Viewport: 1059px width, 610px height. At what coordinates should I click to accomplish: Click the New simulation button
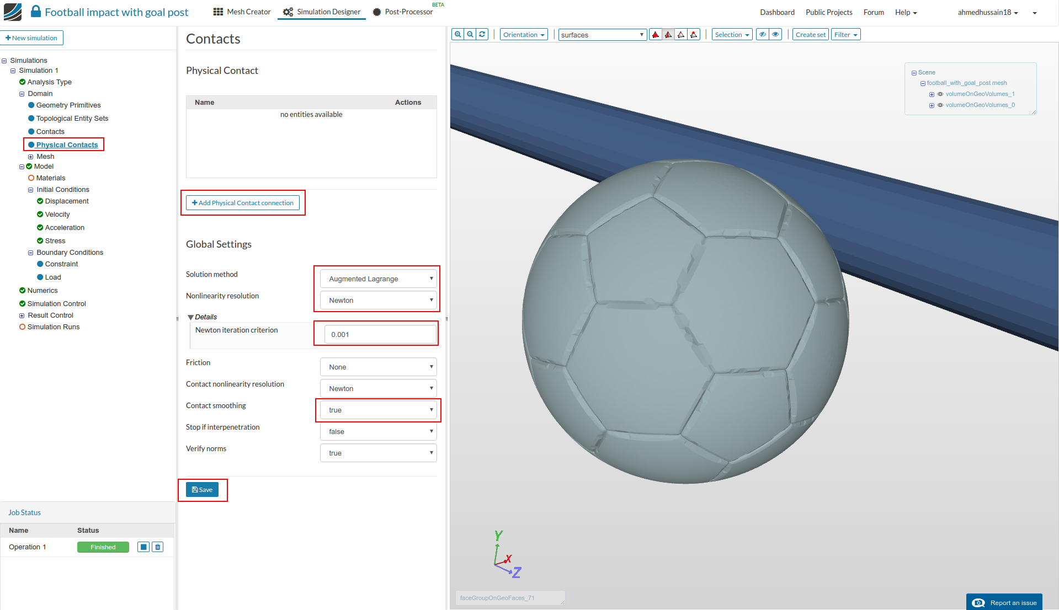tap(31, 38)
